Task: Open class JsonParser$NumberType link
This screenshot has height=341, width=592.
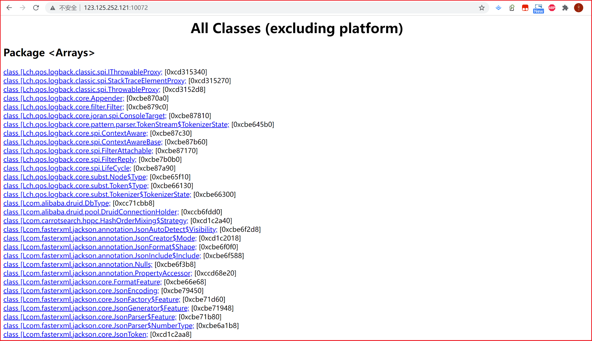Action: [x=99, y=326]
